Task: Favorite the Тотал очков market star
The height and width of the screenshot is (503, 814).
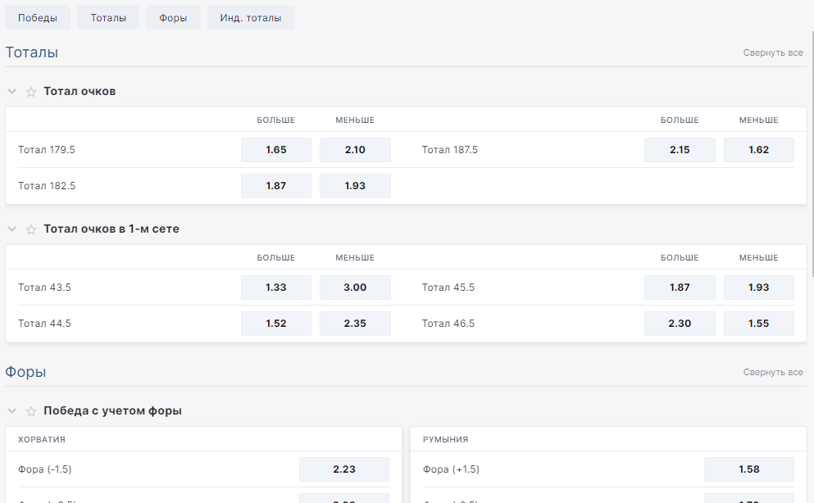Action: coord(31,92)
